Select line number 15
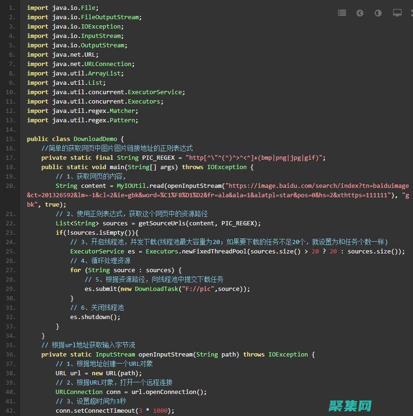Screen dimensions: 413x416 (x=11, y=139)
